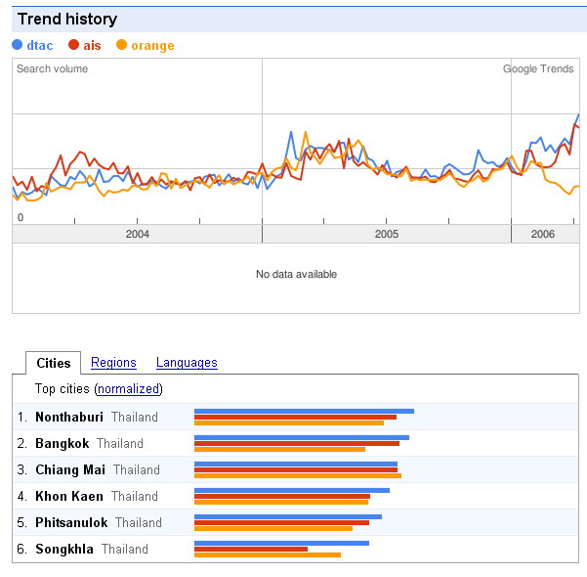587x577 pixels.
Task: Select the orange legend label
Action: tap(152, 46)
